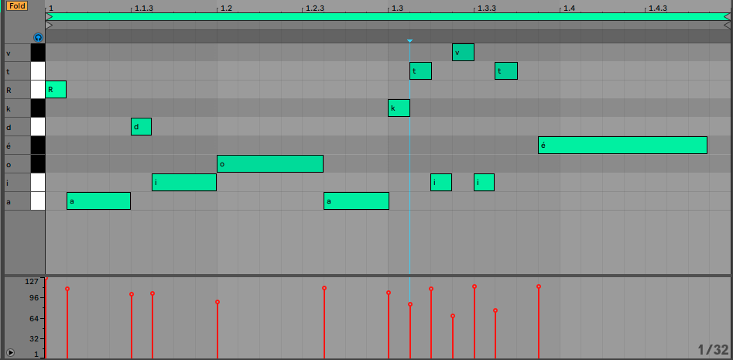Enable the headphone MIDI preview switch
This screenshot has width=733, height=360.
coord(38,36)
